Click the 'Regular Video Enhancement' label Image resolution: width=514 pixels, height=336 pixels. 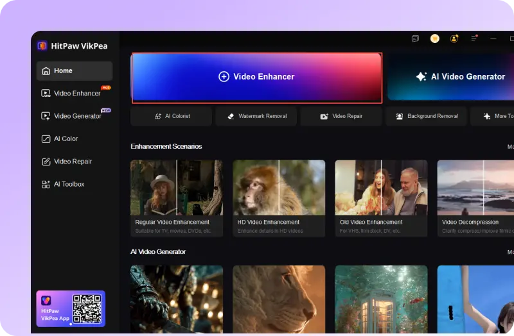coord(172,222)
